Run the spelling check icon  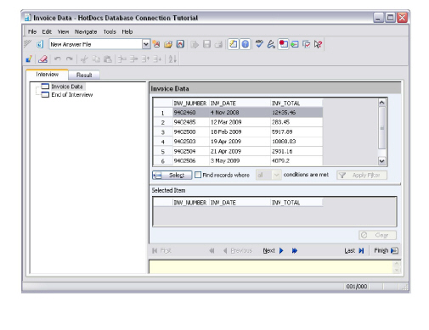pos(259,44)
